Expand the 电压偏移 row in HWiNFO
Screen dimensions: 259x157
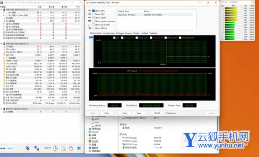[x=4, y=58]
